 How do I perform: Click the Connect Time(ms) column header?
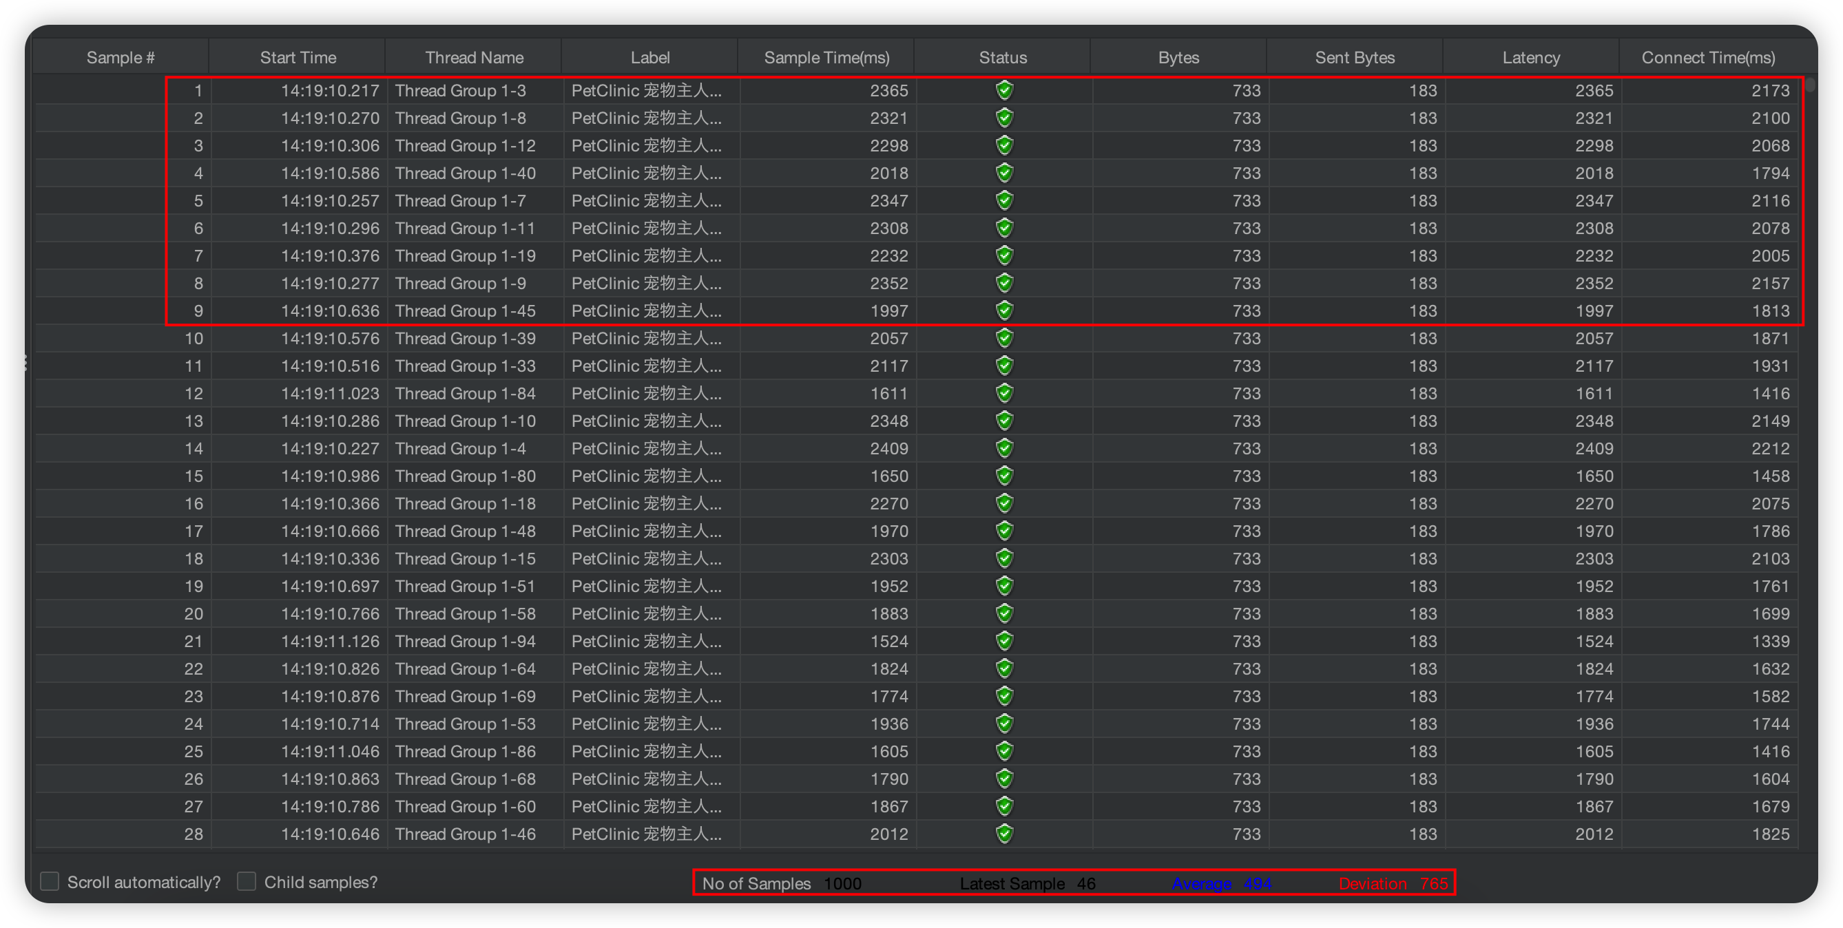coord(1708,58)
